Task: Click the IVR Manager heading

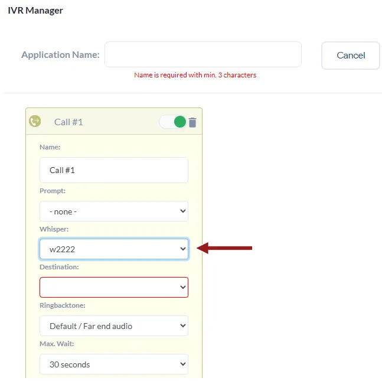Action: (x=35, y=11)
